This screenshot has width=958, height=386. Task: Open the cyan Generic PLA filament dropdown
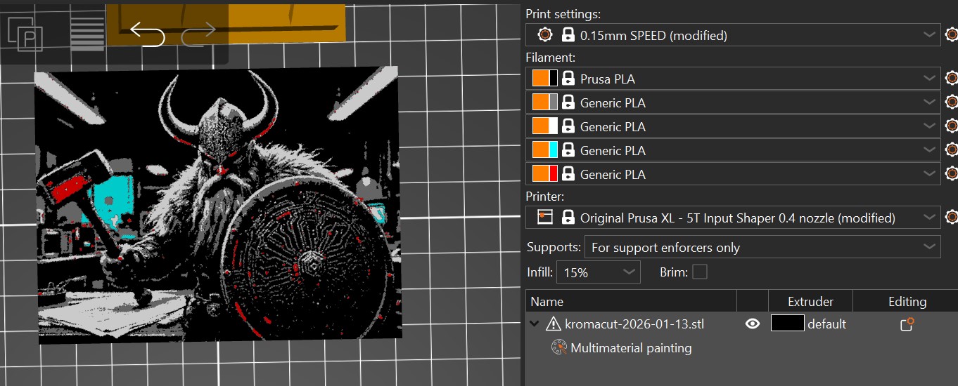[x=930, y=150]
